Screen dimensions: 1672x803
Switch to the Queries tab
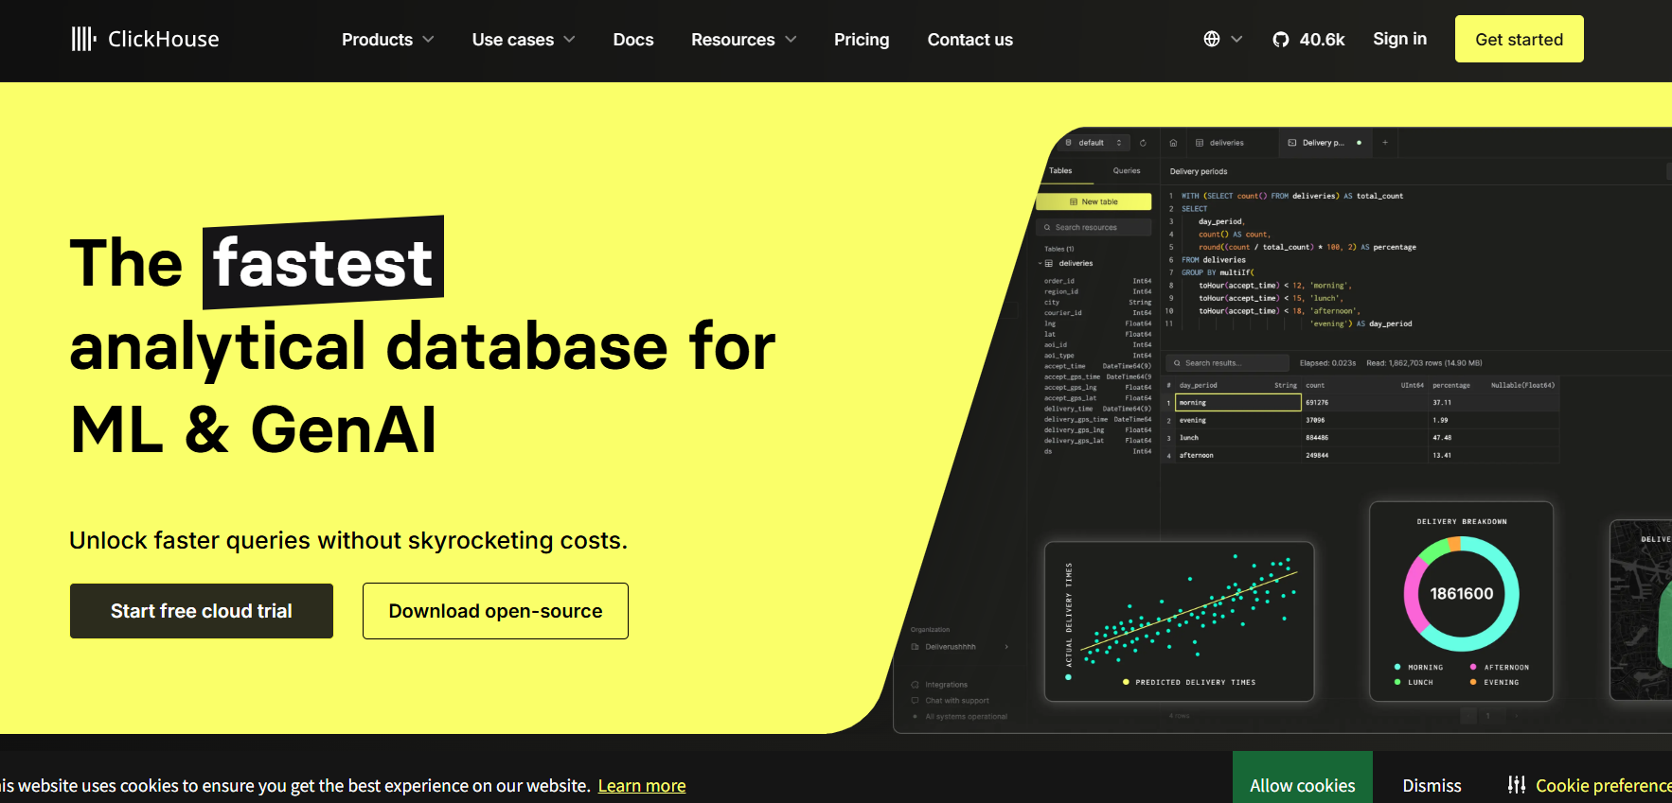(x=1127, y=171)
